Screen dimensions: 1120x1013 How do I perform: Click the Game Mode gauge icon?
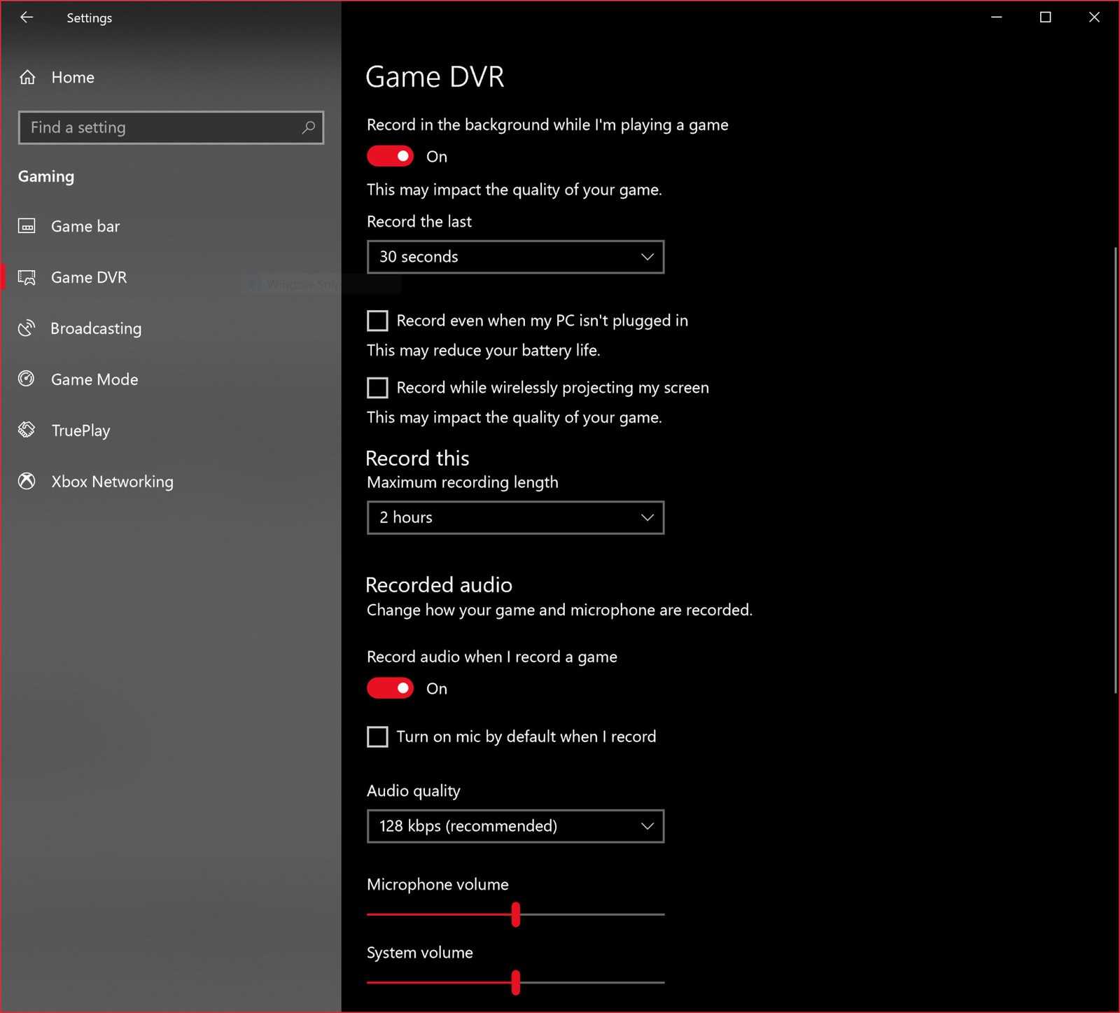coord(27,379)
